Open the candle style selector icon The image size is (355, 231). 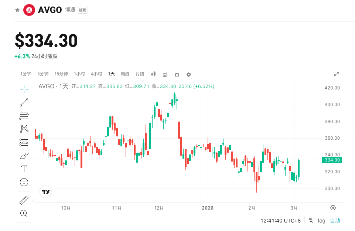153,74
